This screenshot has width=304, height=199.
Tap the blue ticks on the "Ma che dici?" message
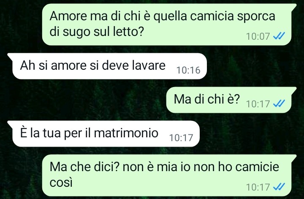[279, 187]
